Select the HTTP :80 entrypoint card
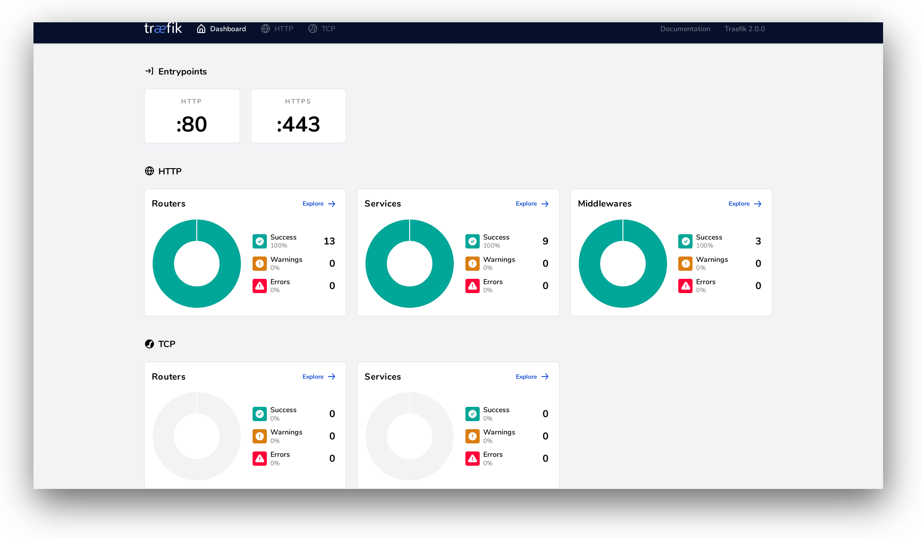 point(192,116)
